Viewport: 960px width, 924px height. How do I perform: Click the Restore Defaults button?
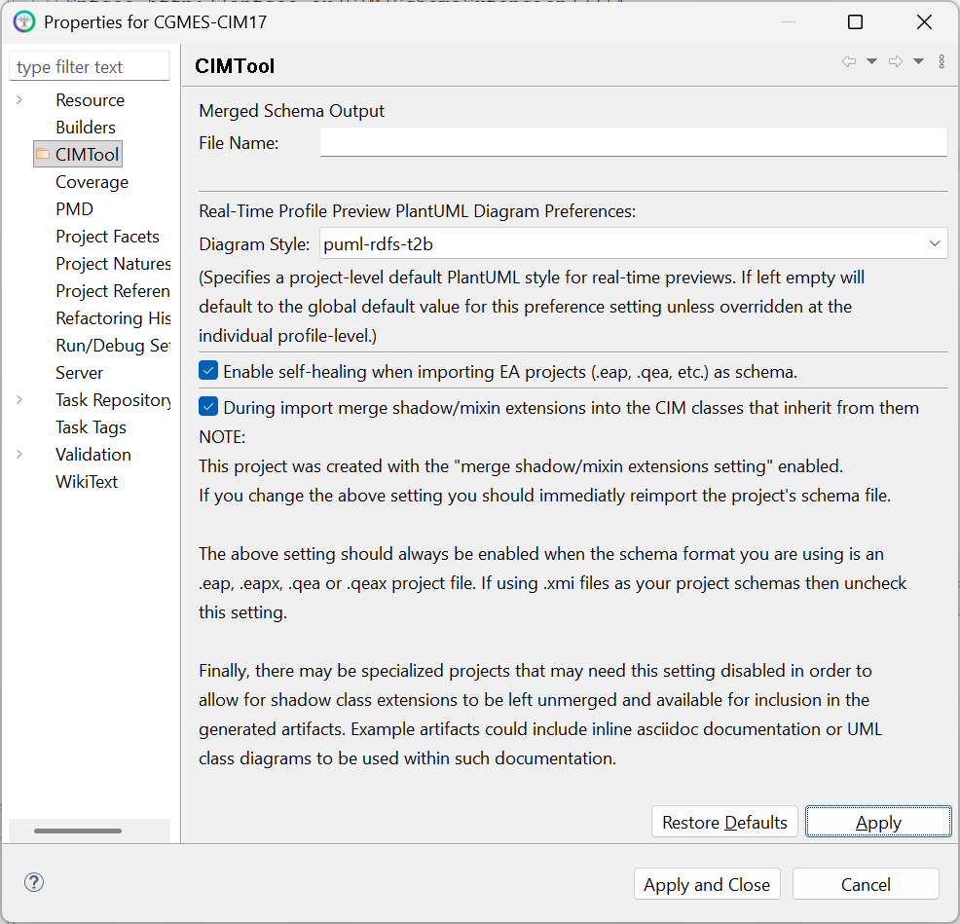tap(724, 822)
